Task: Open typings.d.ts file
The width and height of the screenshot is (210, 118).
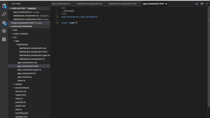Action: 29,117
